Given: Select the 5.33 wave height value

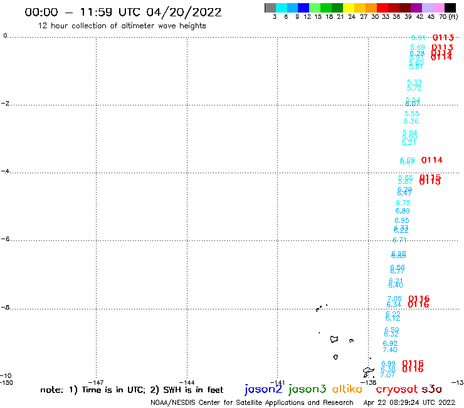Looking at the screenshot, I should pos(414,82).
